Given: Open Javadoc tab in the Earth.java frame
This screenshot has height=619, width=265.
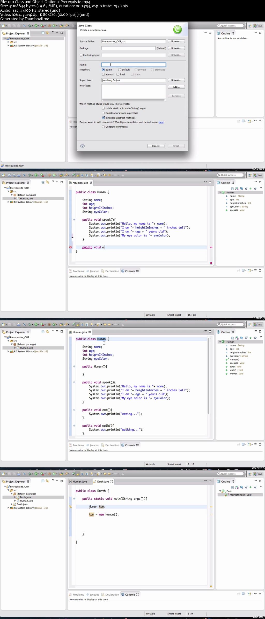Looking at the screenshot, I should [93, 595].
